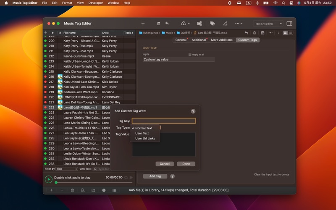Image resolution: width=336 pixels, height=210 pixels.
Task: Click the pencil edit icon in toolbar
Action: (x=225, y=24)
